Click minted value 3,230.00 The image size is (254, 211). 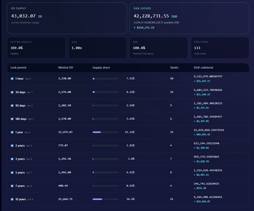pos(65,78)
